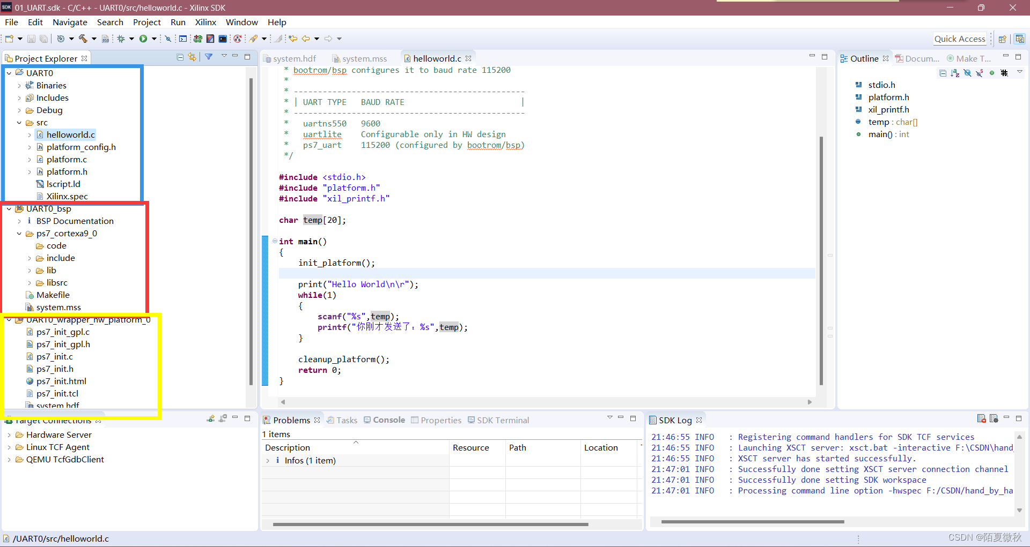The image size is (1030, 547).
Task: Expand the Hardware Server connection node
Action: click(x=9, y=434)
